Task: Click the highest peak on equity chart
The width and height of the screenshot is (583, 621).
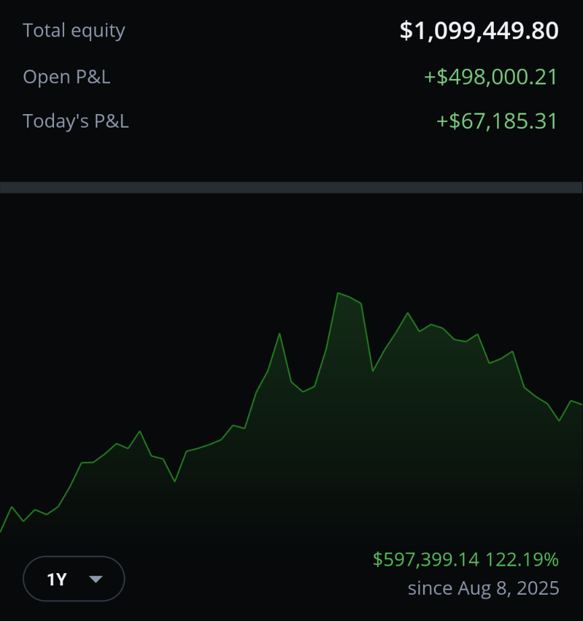Action: (x=338, y=293)
